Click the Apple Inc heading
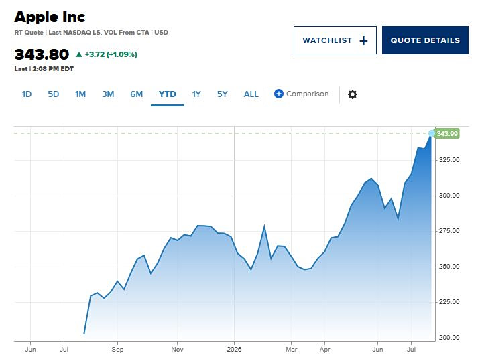 [50, 17]
